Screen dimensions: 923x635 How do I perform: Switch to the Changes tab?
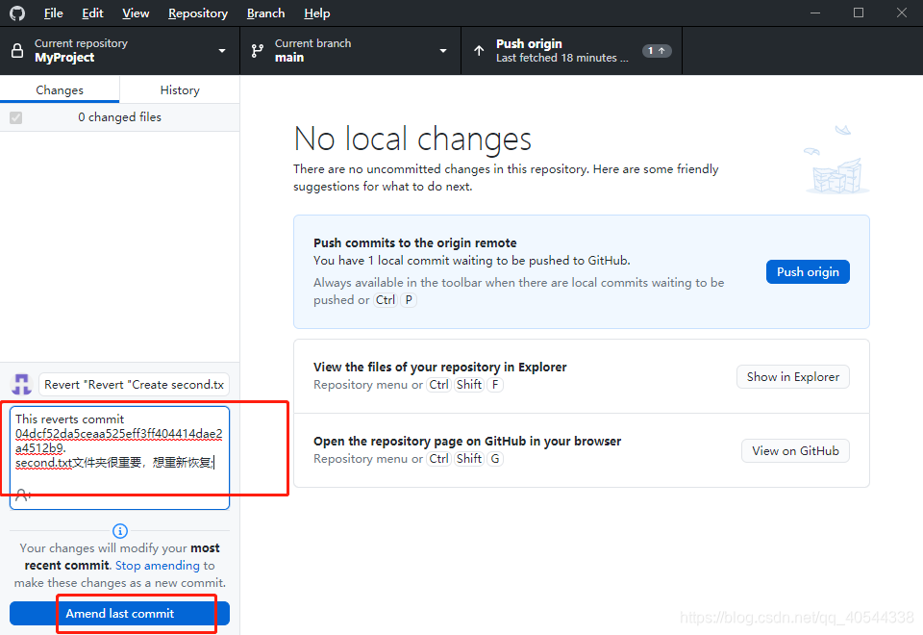[x=60, y=89]
